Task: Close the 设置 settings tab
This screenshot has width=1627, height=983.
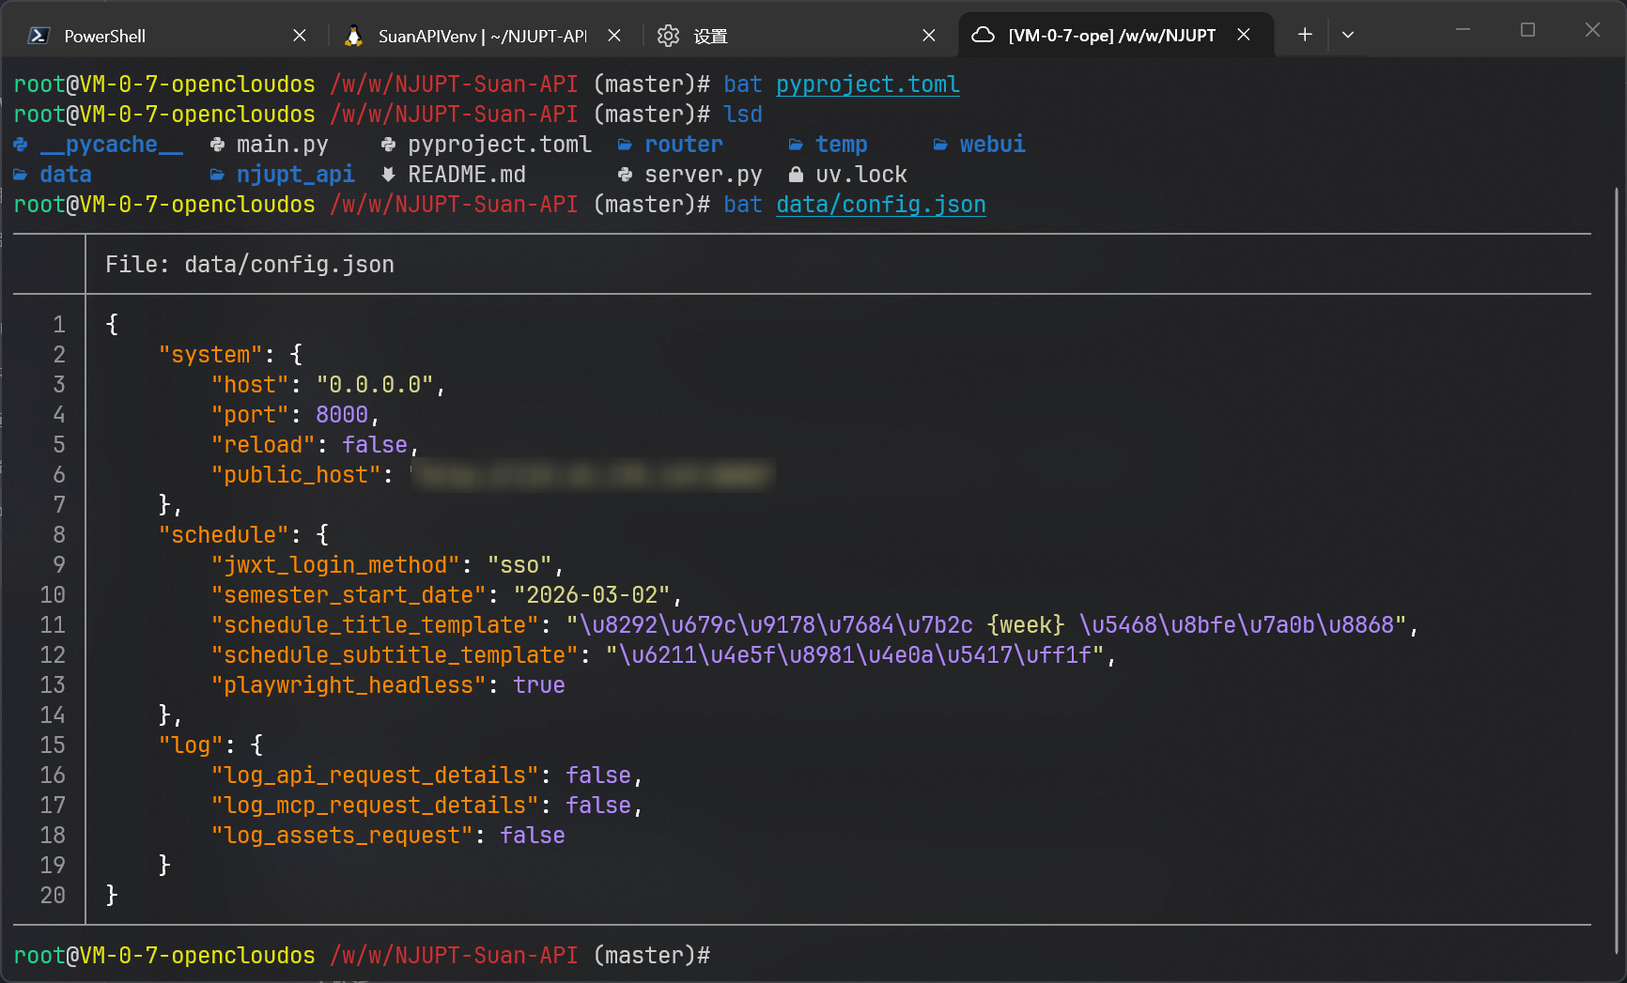Action: coord(929,36)
